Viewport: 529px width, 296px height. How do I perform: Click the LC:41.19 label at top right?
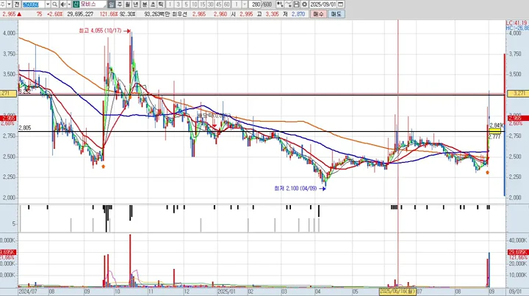[517, 23]
